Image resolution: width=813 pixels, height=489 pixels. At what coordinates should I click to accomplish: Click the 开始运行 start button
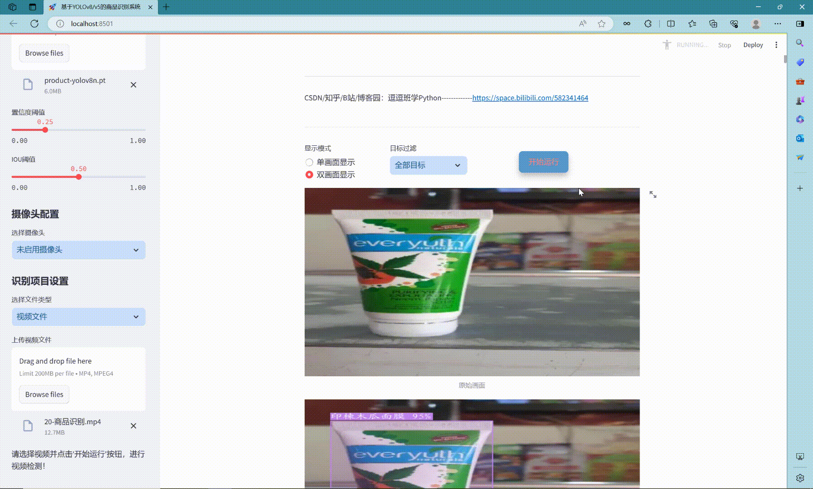tap(543, 162)
